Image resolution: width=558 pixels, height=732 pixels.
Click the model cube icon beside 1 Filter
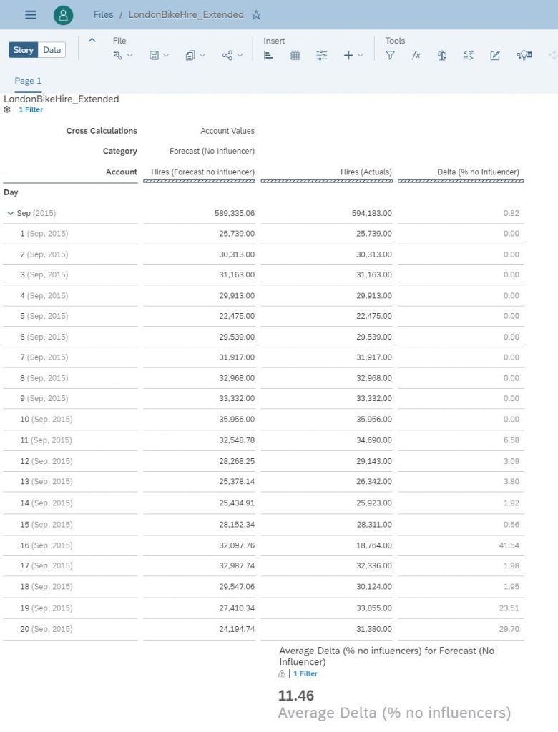click(7, 109)
